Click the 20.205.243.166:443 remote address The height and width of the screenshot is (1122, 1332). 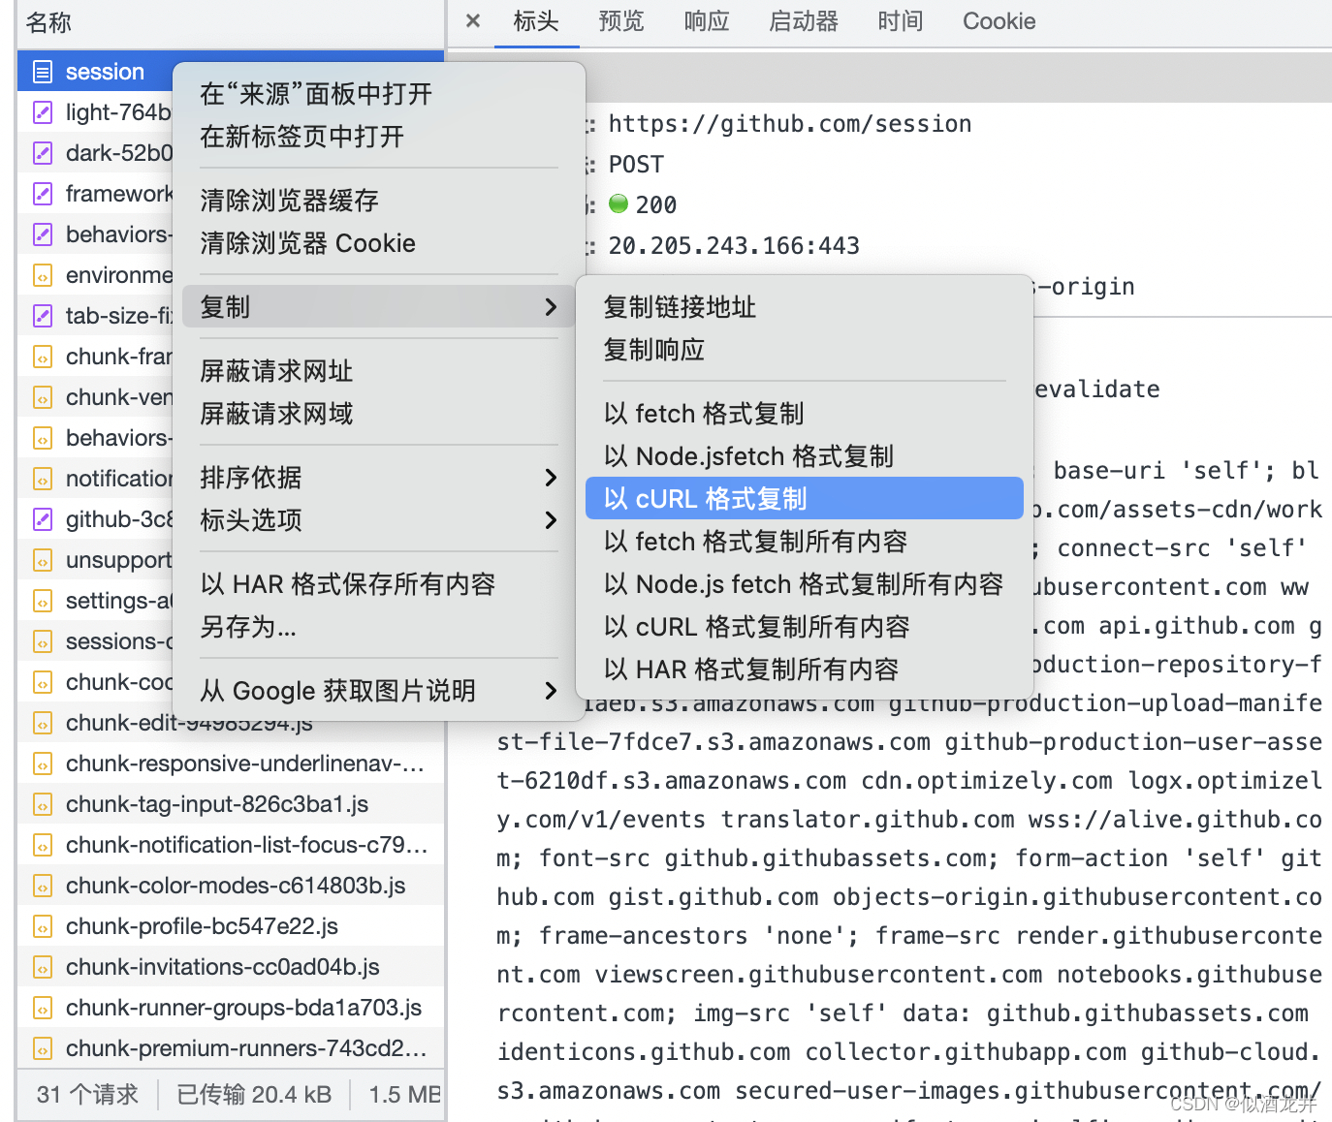734,246
